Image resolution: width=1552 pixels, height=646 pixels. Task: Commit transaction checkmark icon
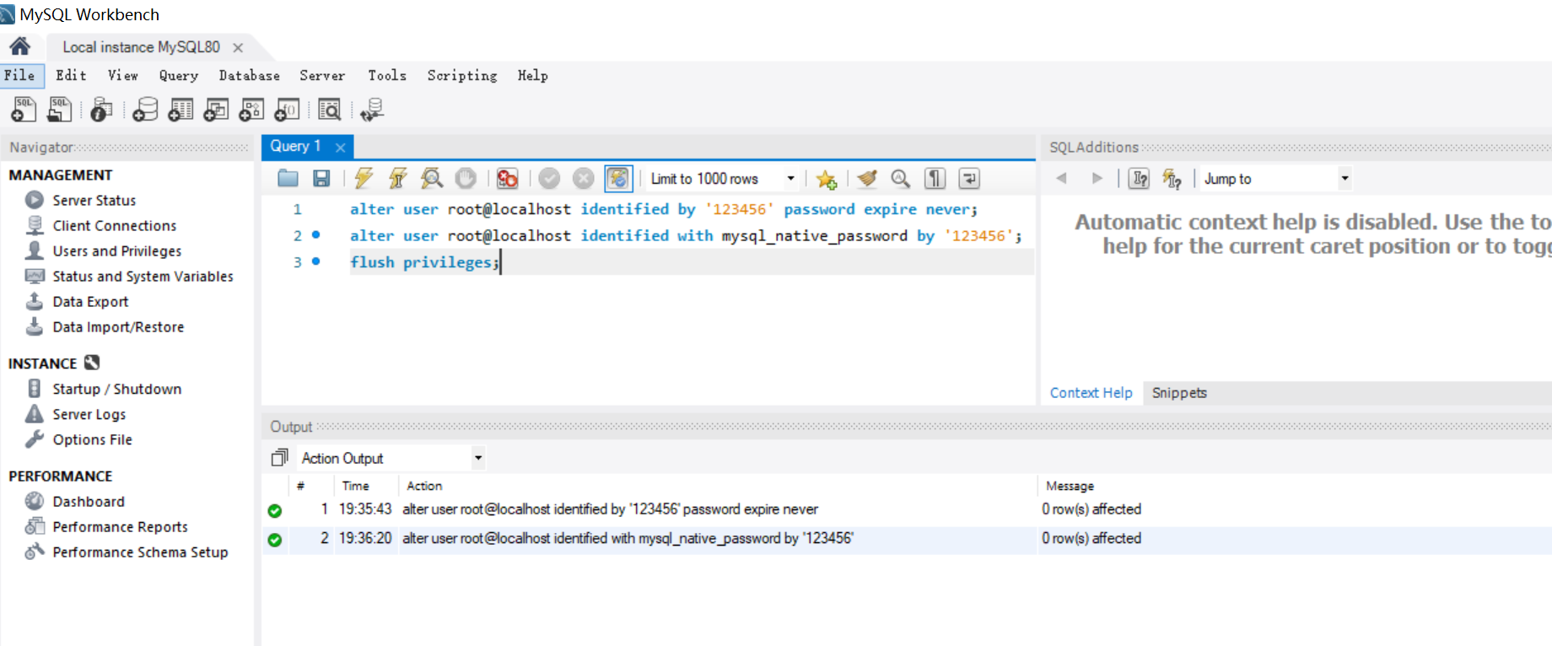(549, 178)
